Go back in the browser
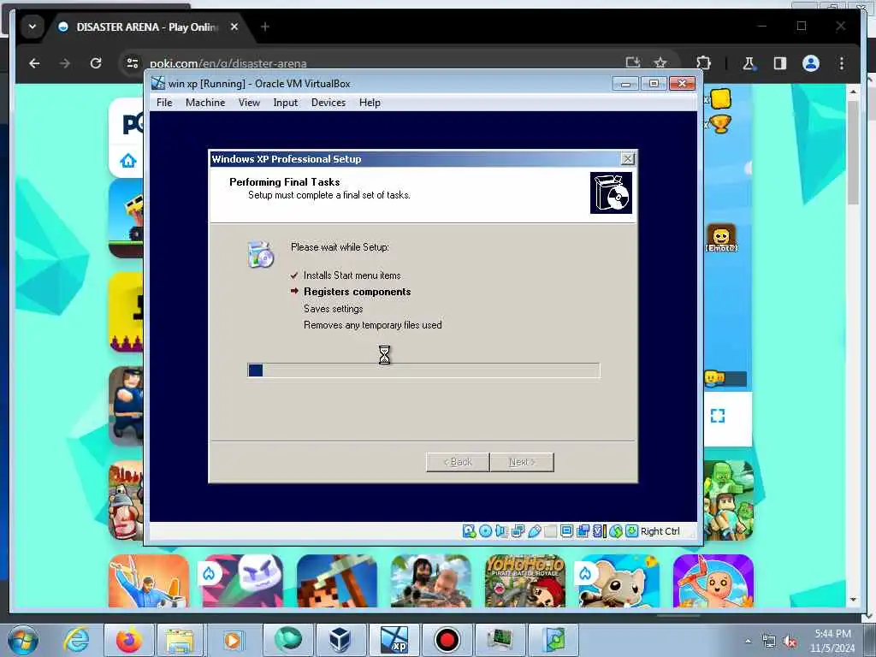The width and height of the screenshot is (876, 657). pos(34,63)
